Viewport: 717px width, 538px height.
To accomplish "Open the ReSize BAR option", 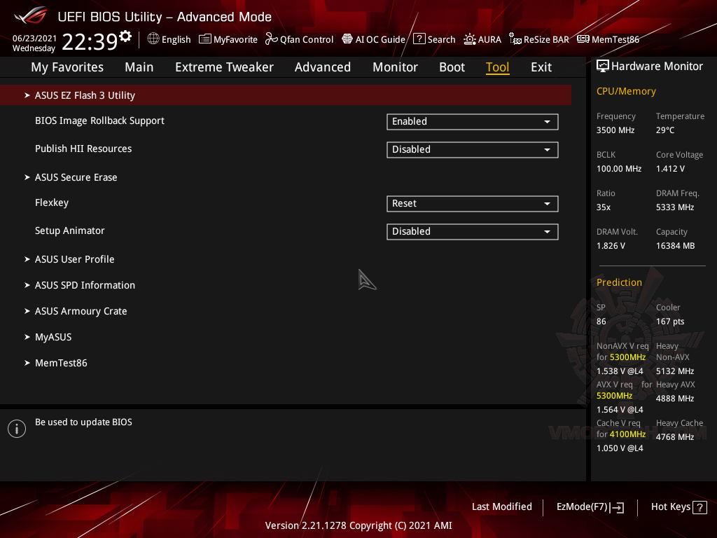I will pyautogui.click(x=538, y=39).
